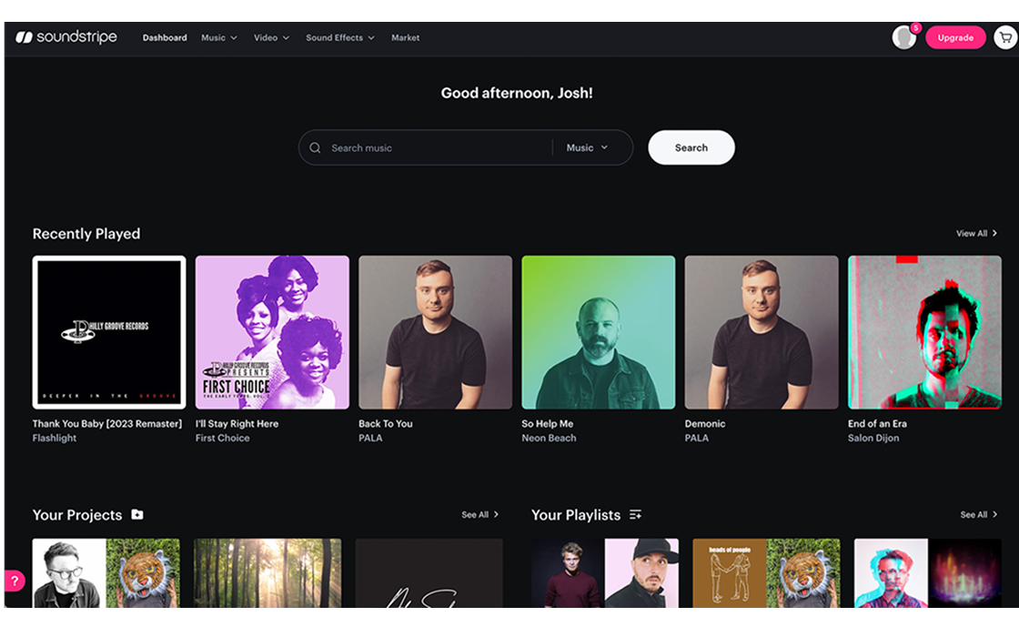This screenshot has width=1019, height=627.
Task: Click the Salon Dijon artist name
Action: (x=873, y=438)
